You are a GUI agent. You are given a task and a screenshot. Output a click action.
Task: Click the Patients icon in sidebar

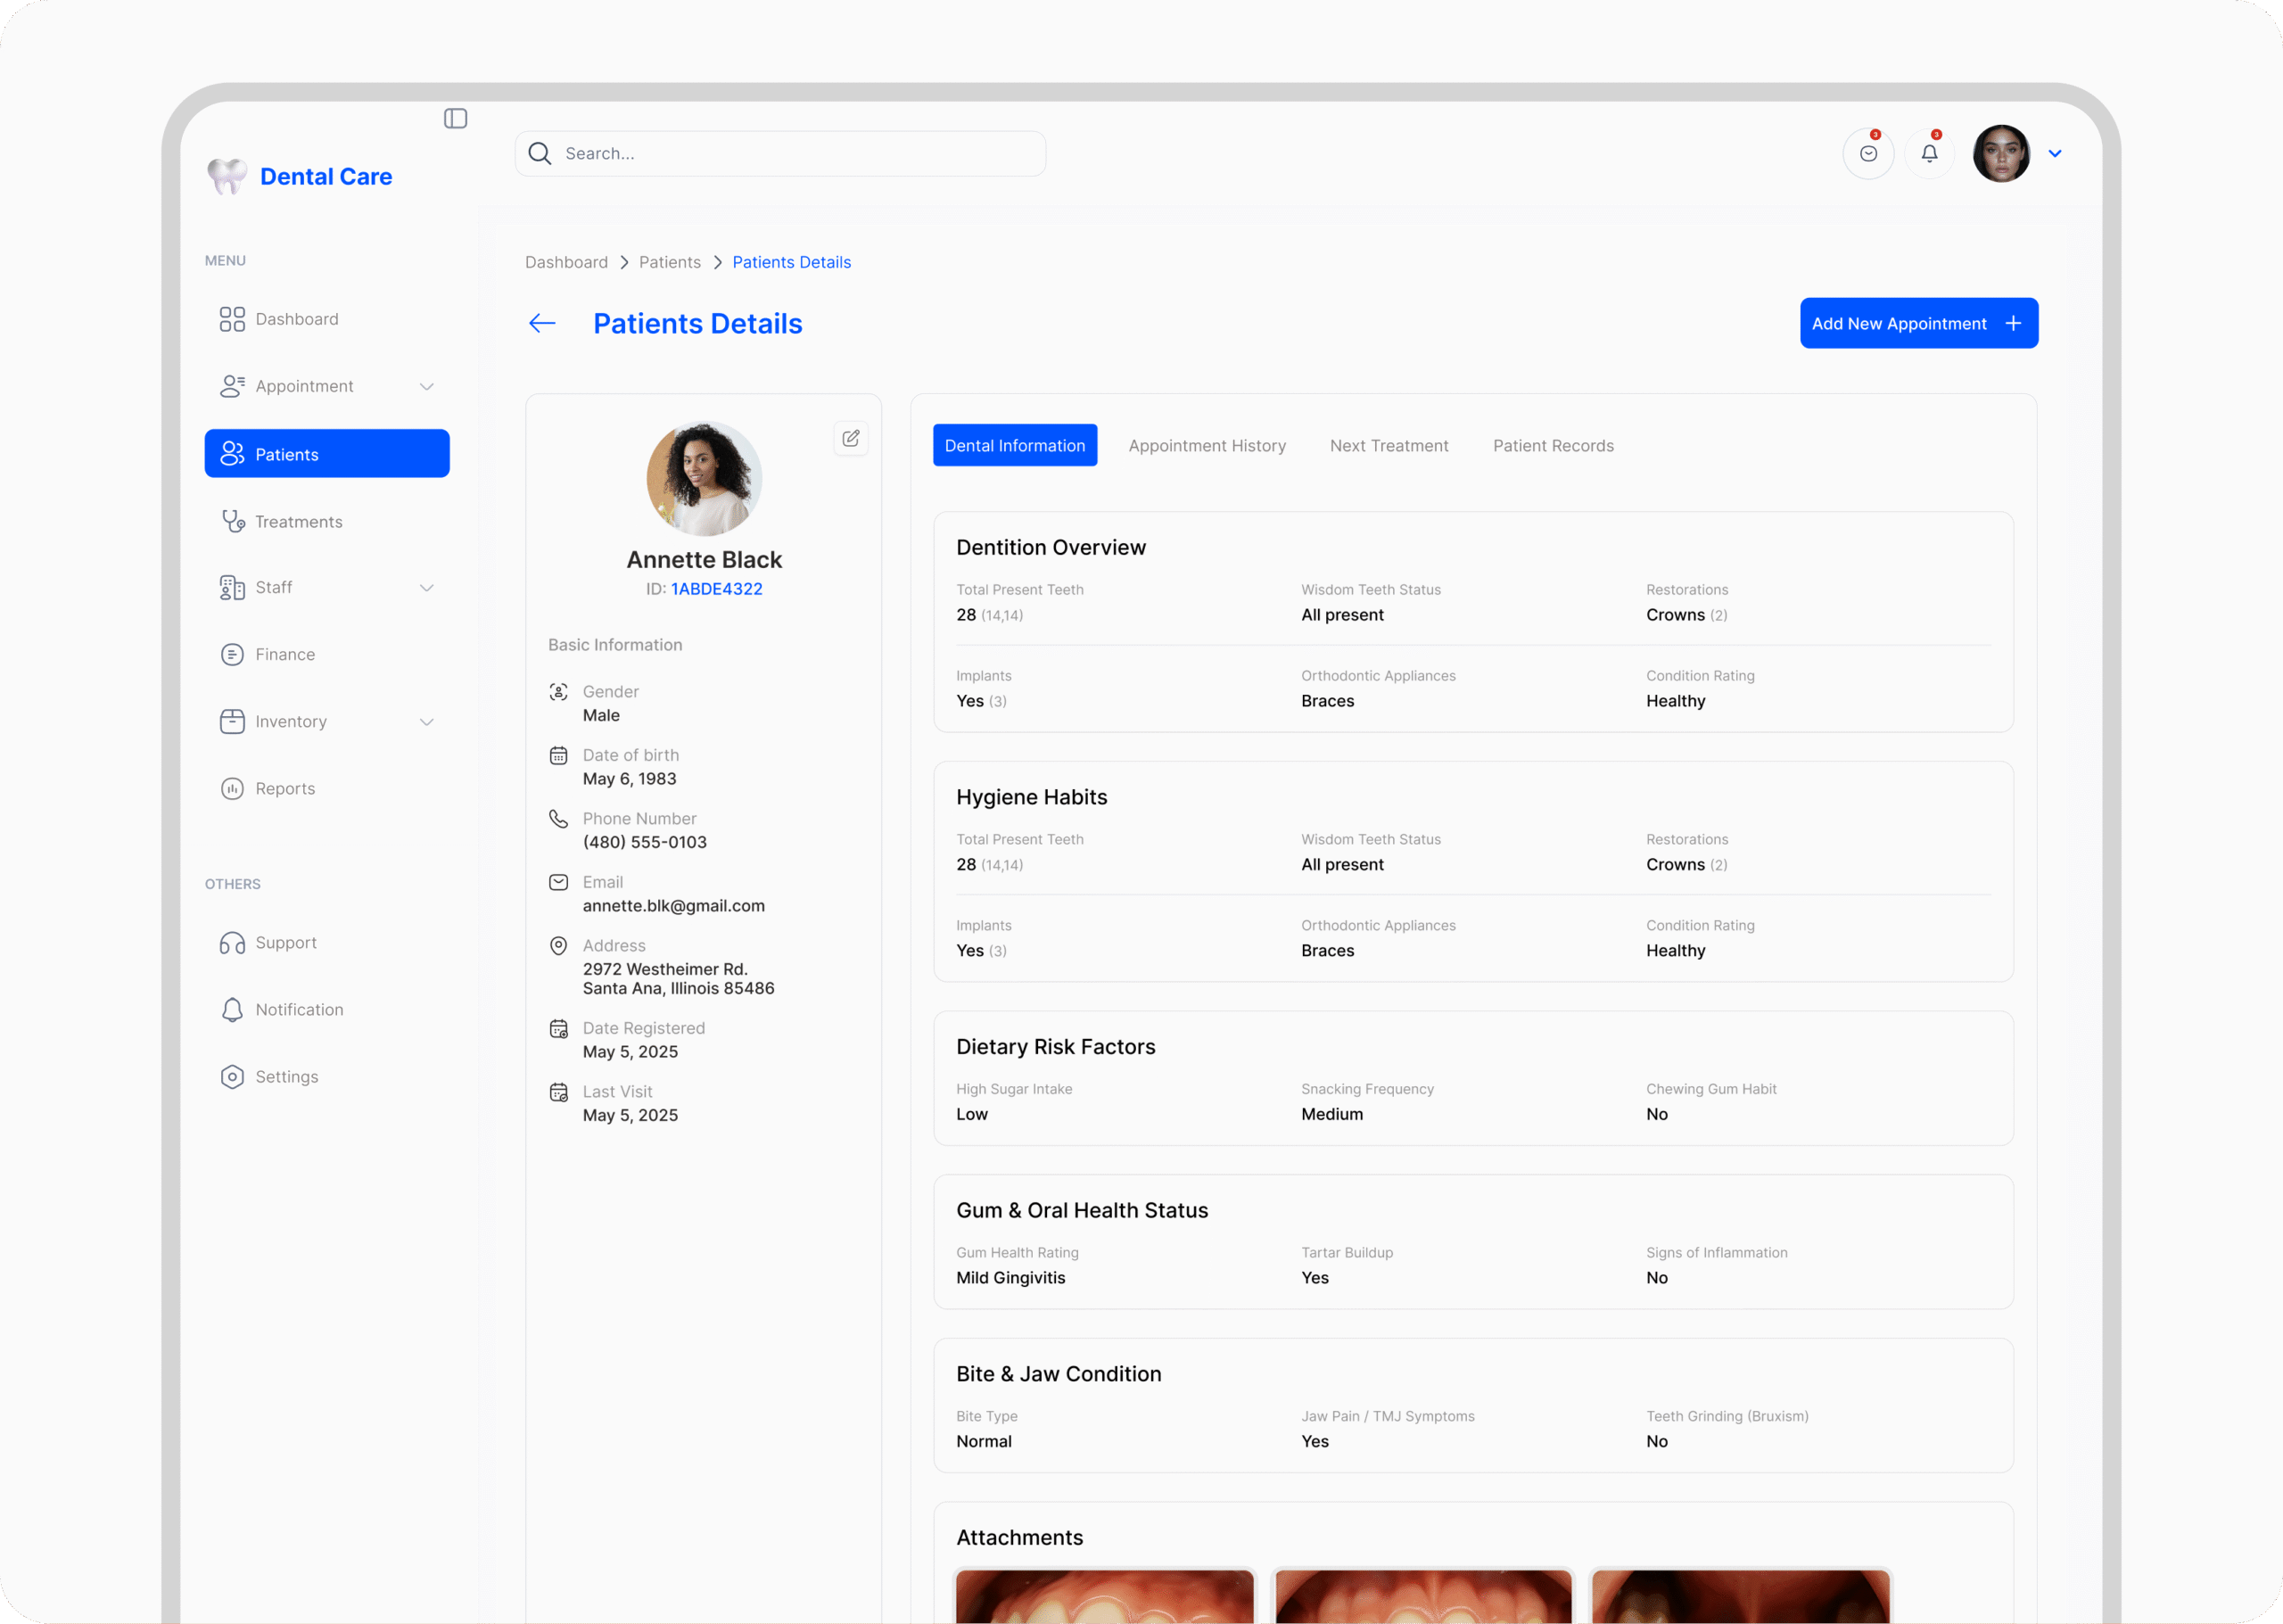pyautogui.click(x=232, y=454)
